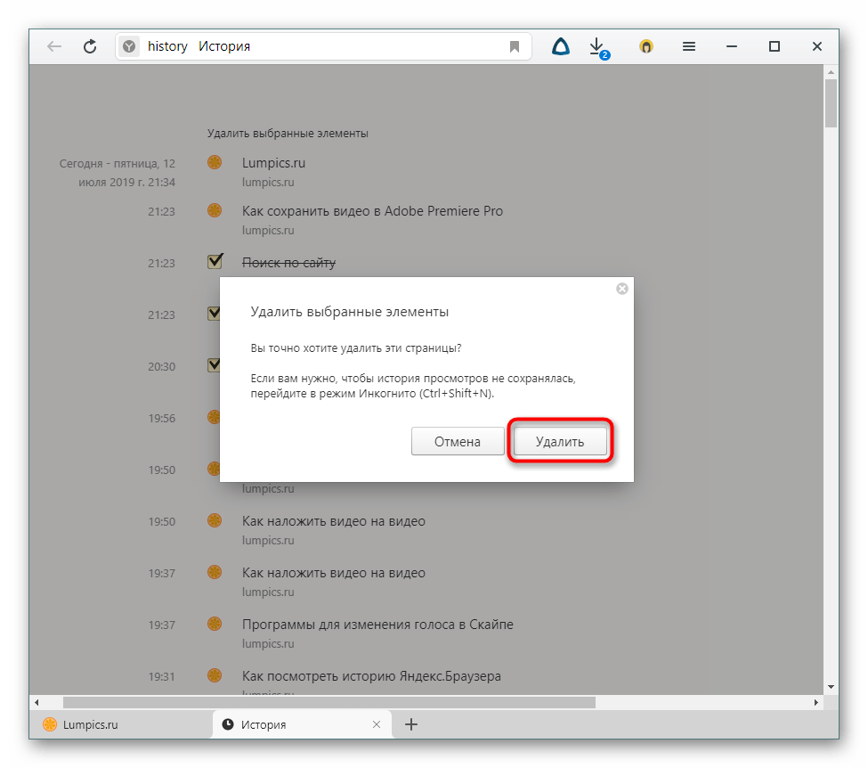Click the yellow profile avatar icon

[646, 47]
